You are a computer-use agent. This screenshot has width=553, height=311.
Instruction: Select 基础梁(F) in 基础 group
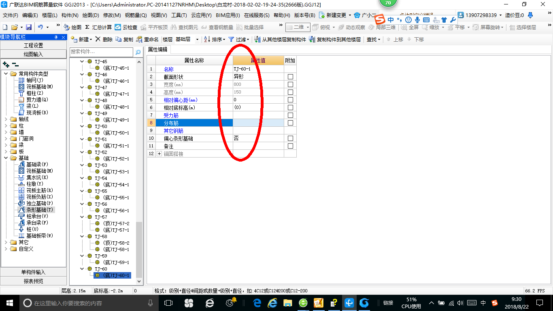[33, 164]
